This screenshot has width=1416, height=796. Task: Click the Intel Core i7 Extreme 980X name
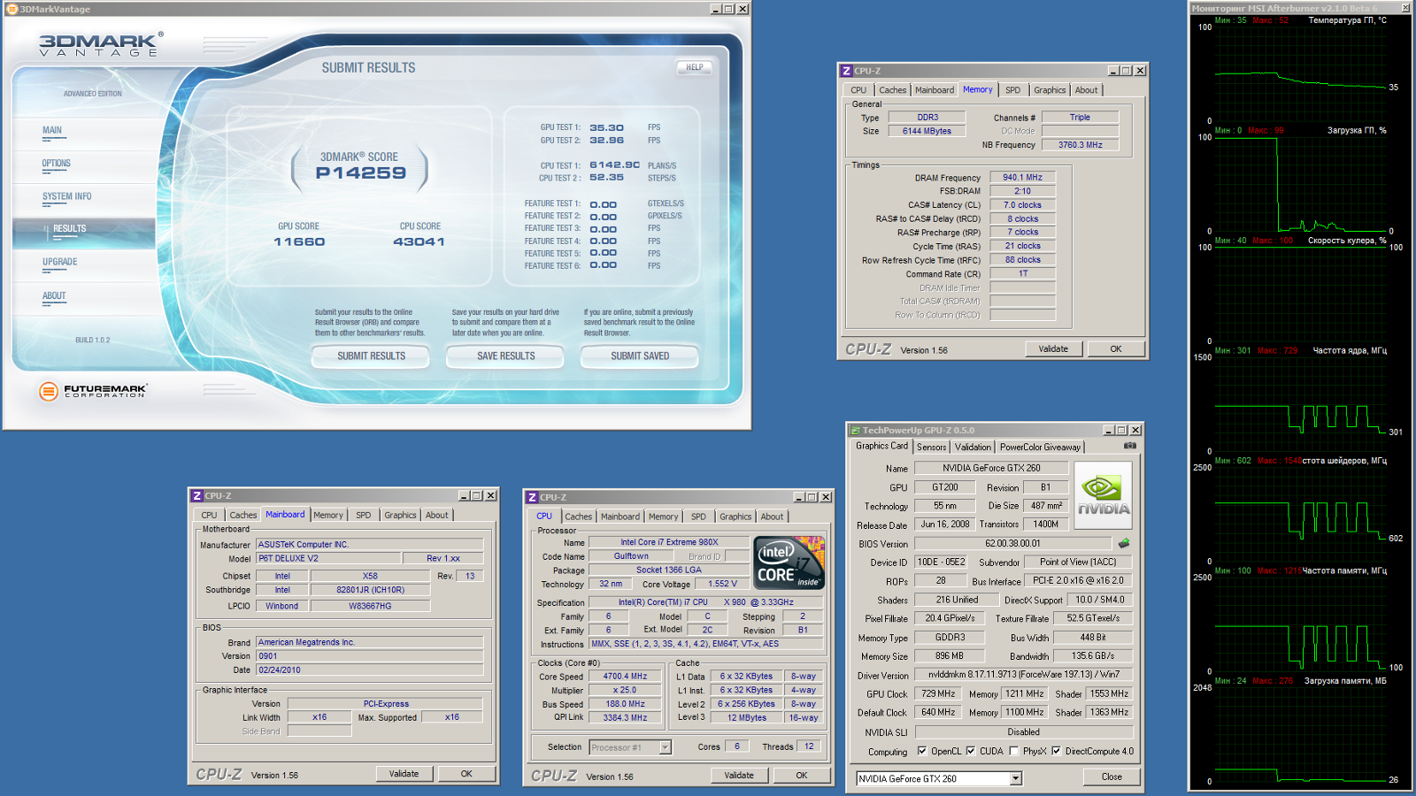(x=669, y=543)
